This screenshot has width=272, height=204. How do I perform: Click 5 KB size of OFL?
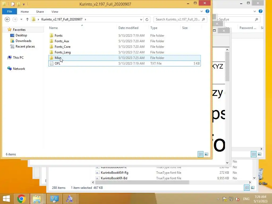tap(197, 63)
